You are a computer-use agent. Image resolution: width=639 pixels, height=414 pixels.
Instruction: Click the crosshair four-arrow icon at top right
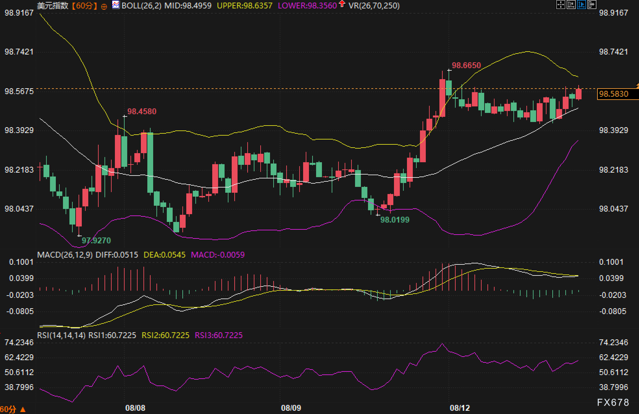pos(561,5)
